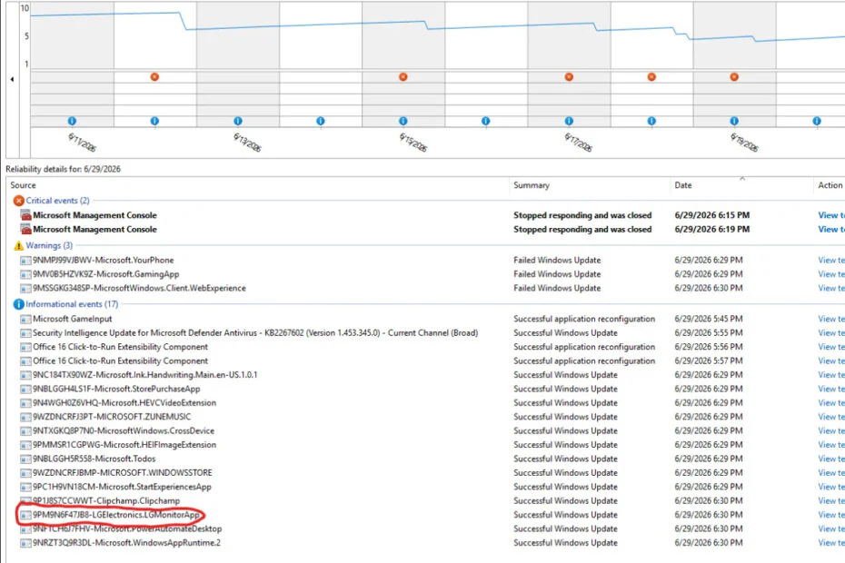This screenshot has height=563, width=845.
Task: Select the 9MV0B5HZVK9Z-Microsoft.GamingApp source text
Action: click(106, 274)
